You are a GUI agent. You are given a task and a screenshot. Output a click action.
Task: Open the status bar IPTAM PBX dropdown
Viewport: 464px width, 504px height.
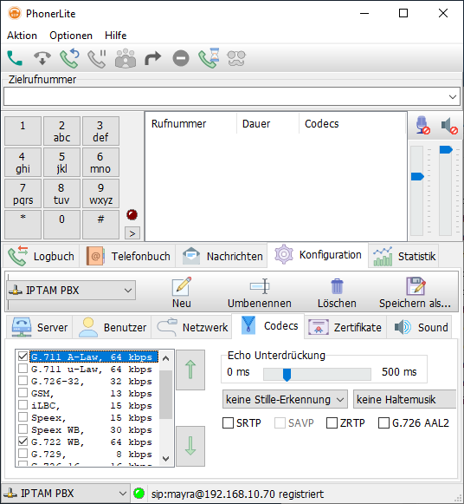tap(65, 494)
